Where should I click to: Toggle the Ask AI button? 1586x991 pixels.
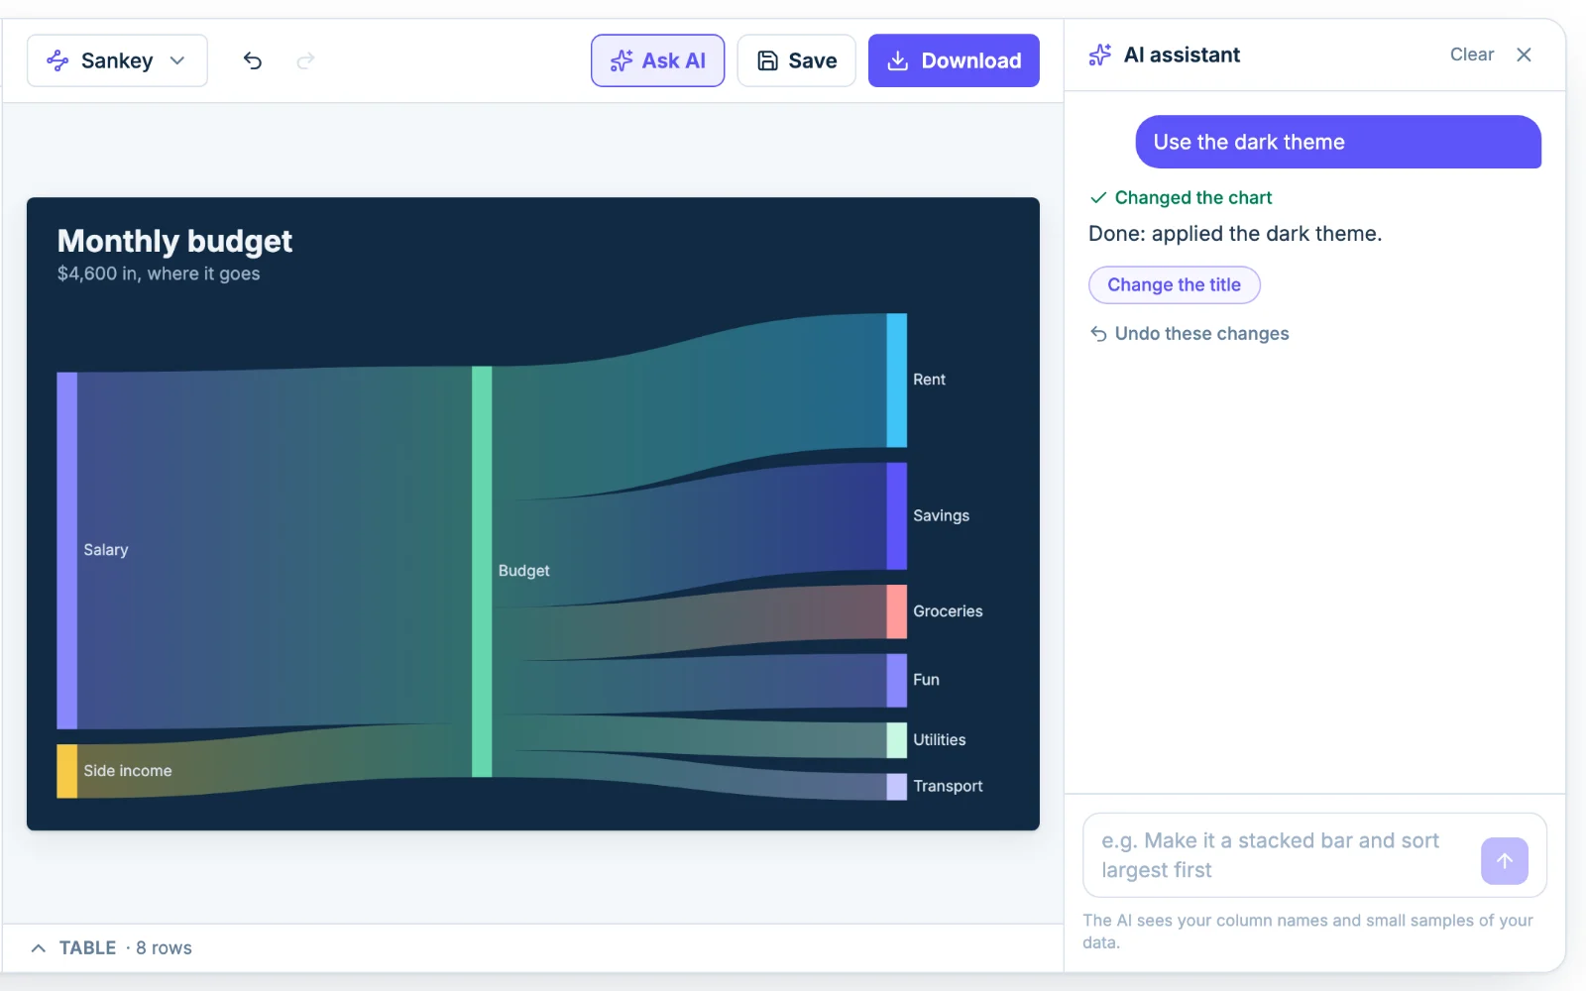pyautogui.click(x=657, y=60)
